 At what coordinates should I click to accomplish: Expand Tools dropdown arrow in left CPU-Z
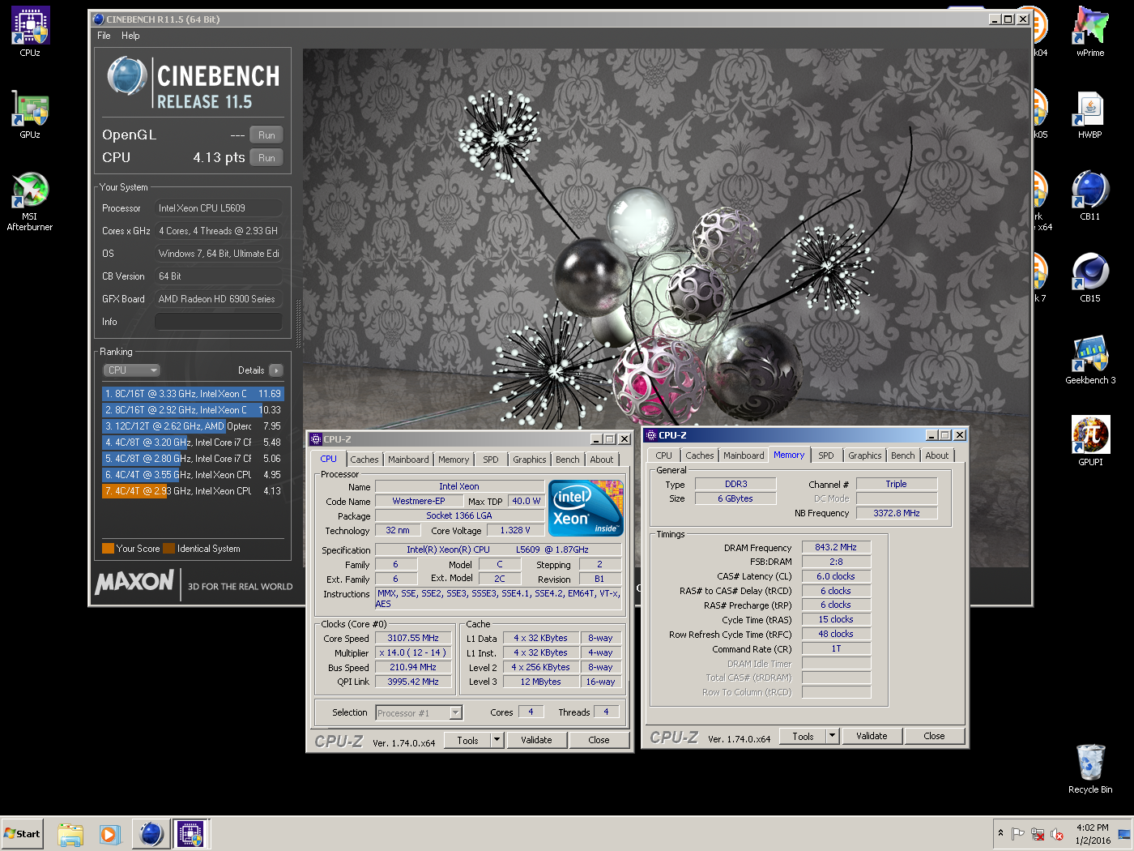[x=497, y=740]
